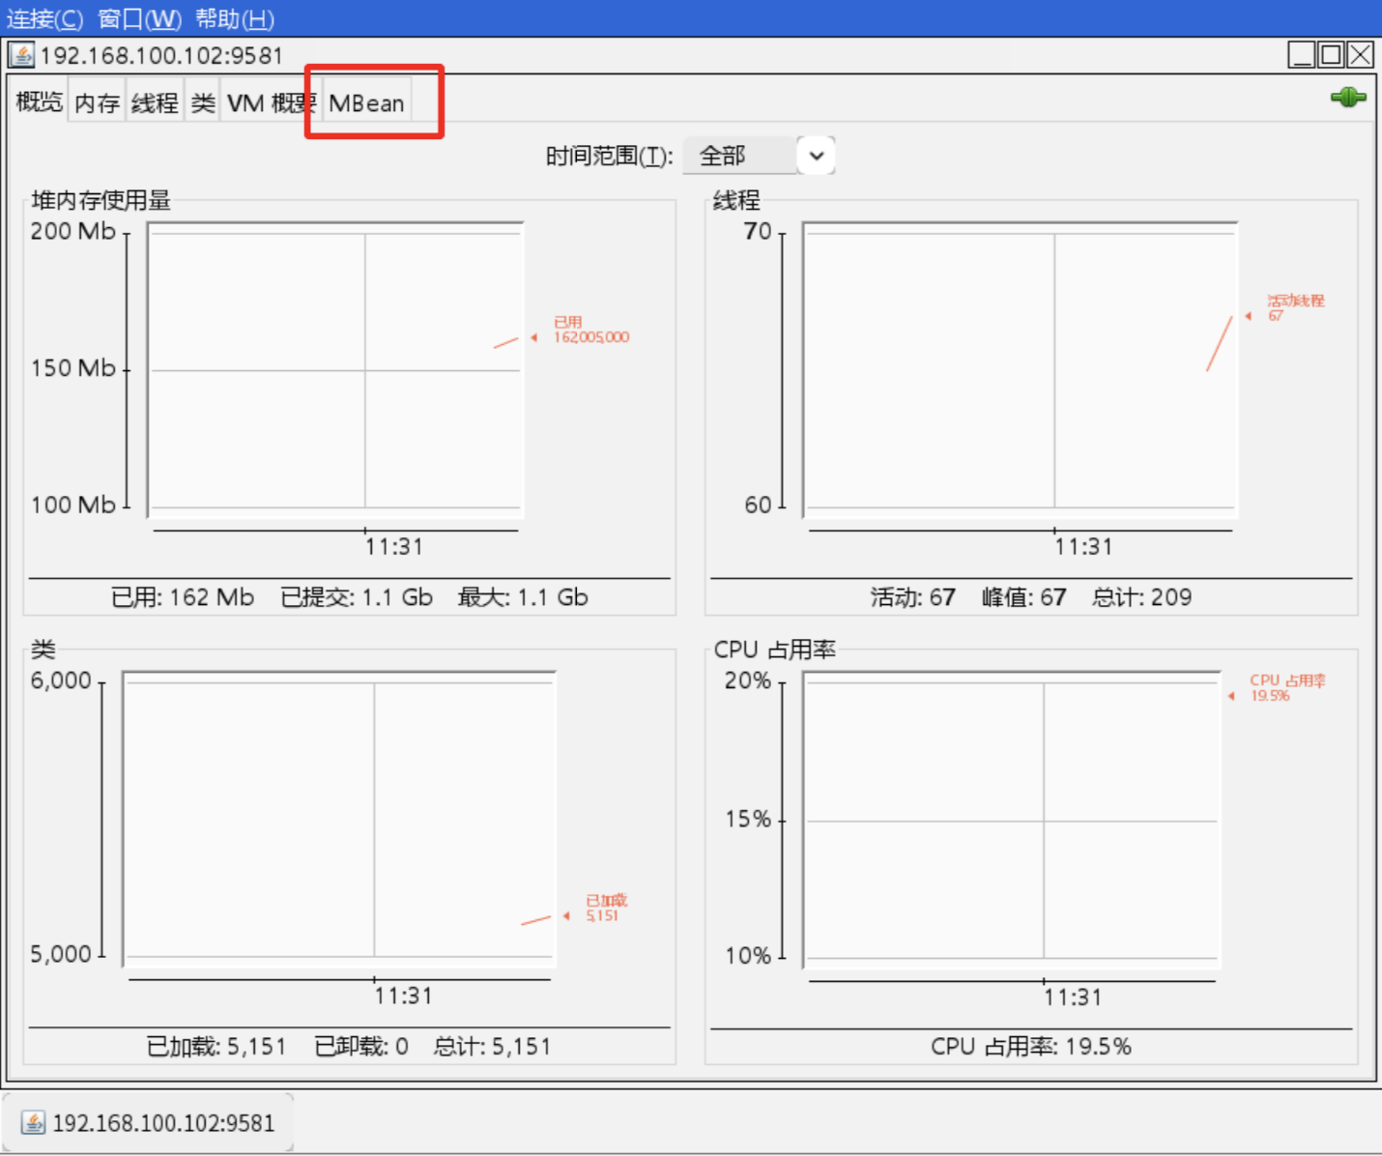The width and height of the screenshot is (1382, 1156).
Task: Click the CPU 占用率: 19.5% summary text
Action: click(1031, 1047)
